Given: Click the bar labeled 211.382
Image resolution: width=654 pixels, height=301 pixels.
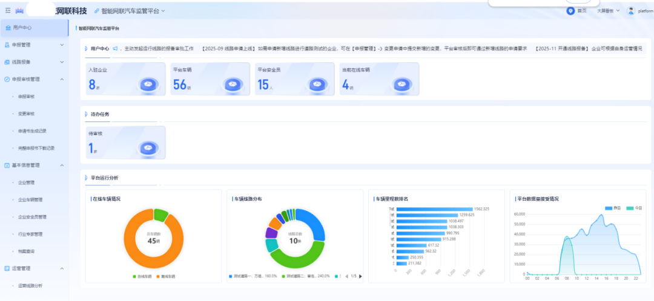Looking at the screenshot, I should [401, 263].
